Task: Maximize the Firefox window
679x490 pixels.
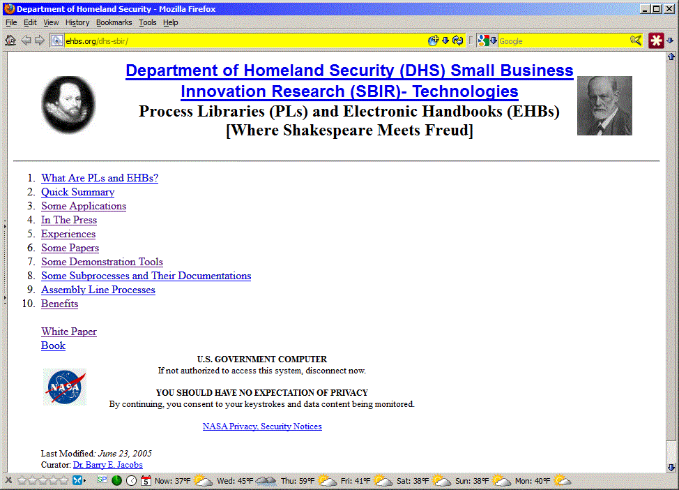Action: tap(657, 8)
